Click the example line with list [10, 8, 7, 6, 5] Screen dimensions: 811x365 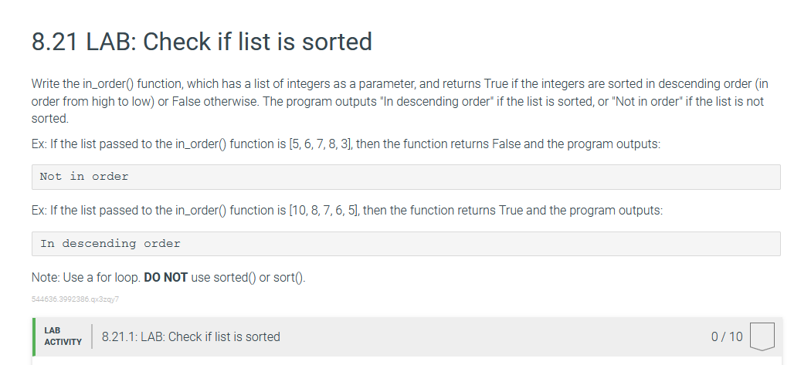pos(347,211)
